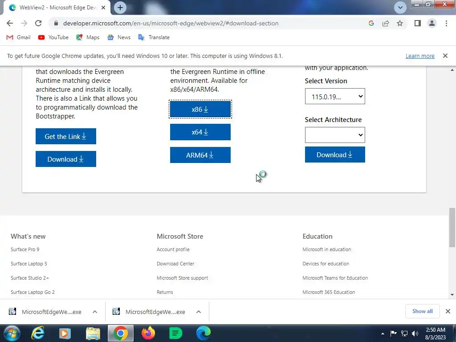Download x64 standalone installer

tap(200, 132)
